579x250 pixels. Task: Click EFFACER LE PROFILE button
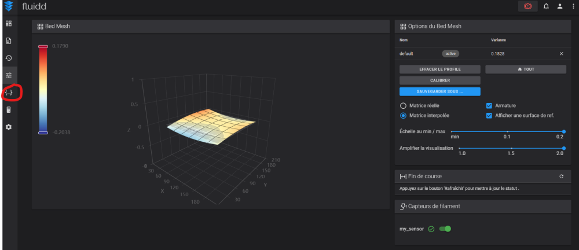[440, 69]
